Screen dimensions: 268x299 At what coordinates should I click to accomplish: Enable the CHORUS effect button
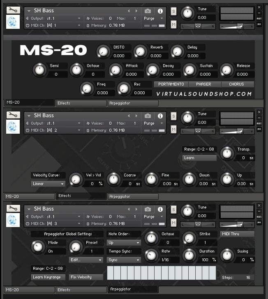(x=238, y=84)
